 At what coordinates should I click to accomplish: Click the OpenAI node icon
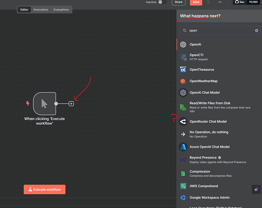click(183, 45)
